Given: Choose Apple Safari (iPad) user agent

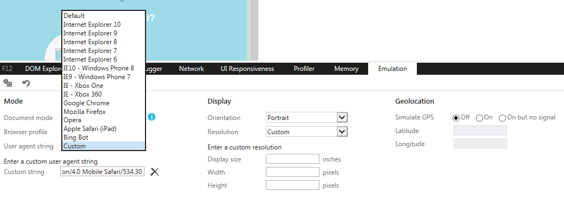Looking at the screenshot, I should tap(90, 129).
